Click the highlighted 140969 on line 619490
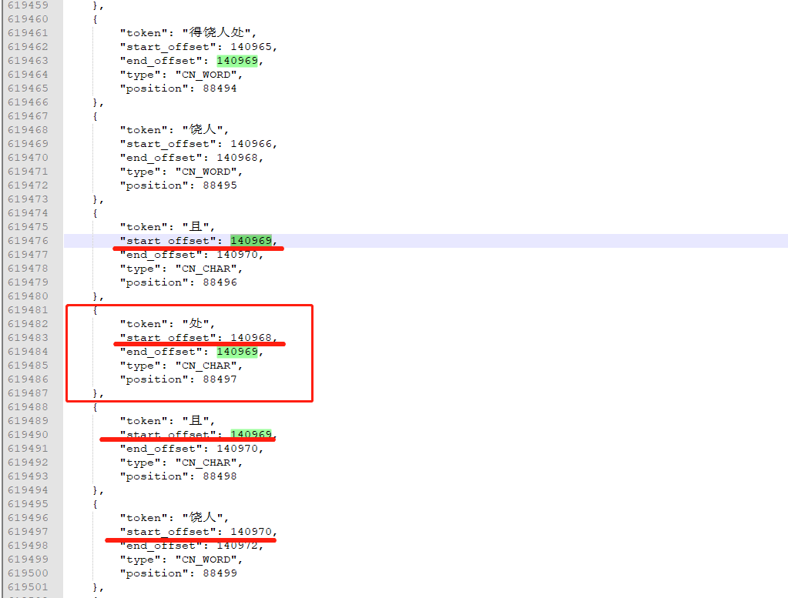This screenshot has width=788, height=598. click(x=251, y=435)
